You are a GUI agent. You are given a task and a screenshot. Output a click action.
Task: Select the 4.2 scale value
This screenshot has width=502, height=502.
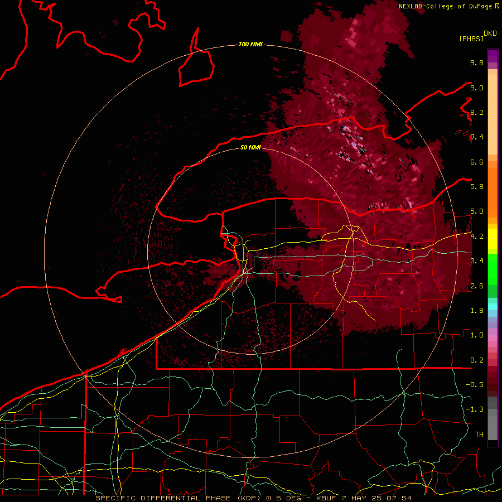coord(477,236)
